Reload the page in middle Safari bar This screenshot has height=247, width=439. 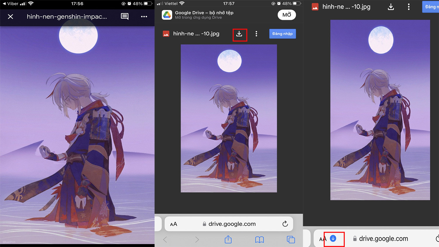coord(285,224)
